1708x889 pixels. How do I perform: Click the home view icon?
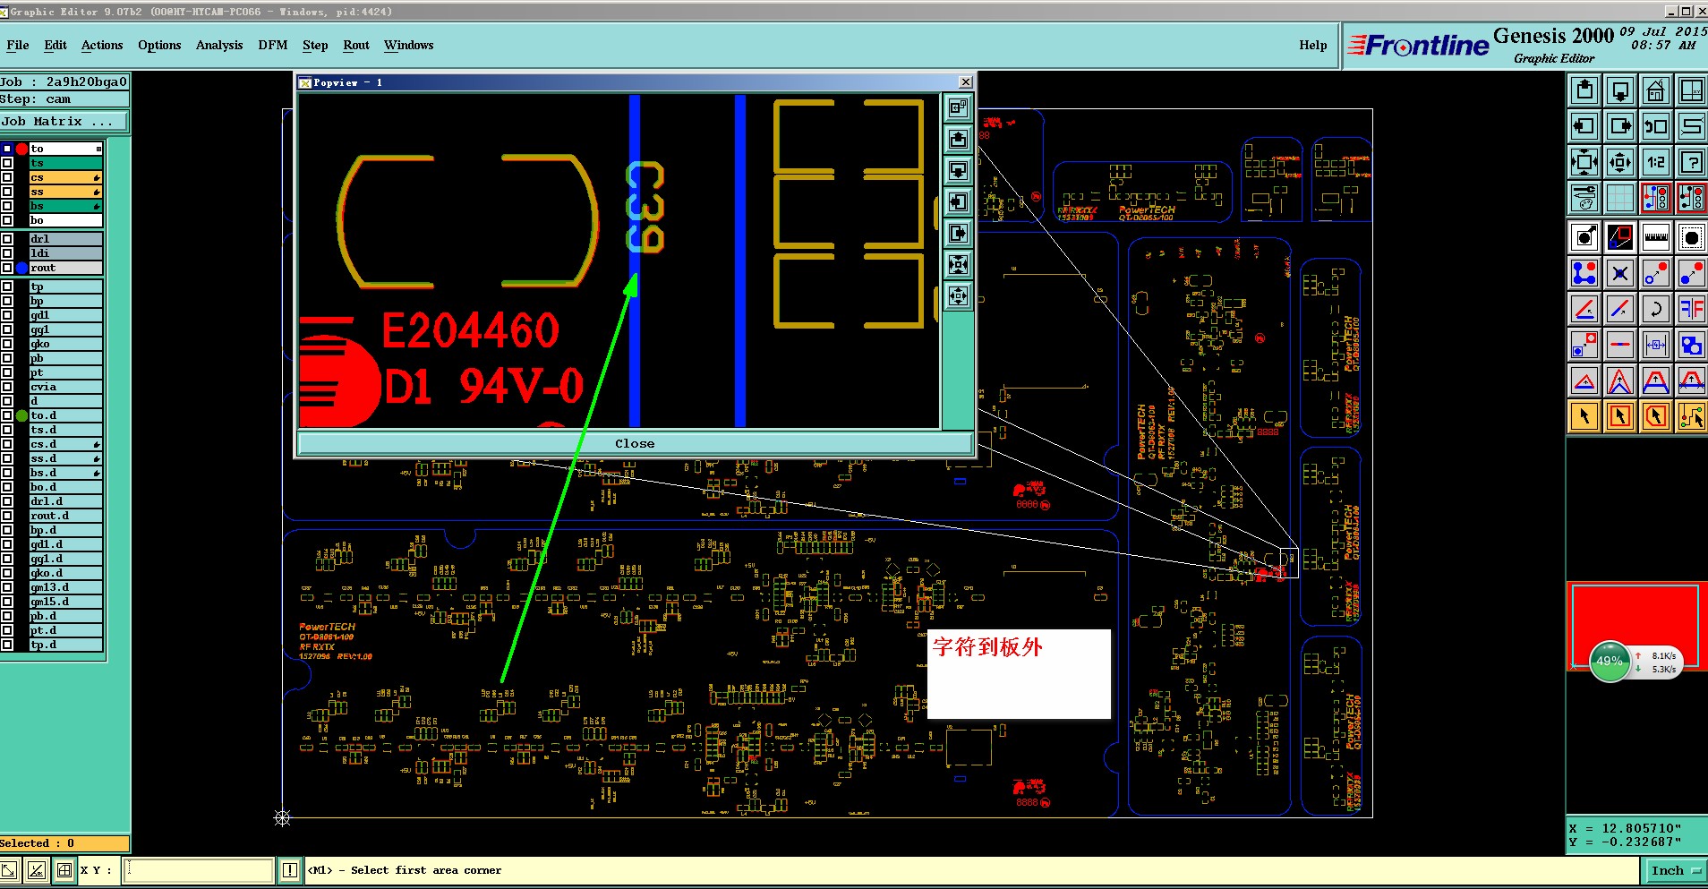click(x=1656, y=90)
